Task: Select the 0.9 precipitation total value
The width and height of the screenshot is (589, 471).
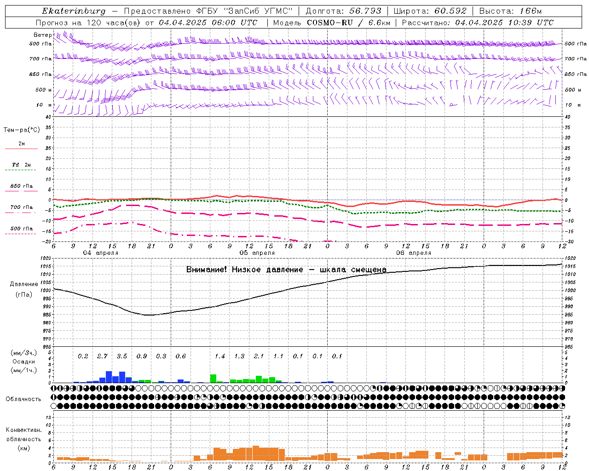Action: pos(142,356)
